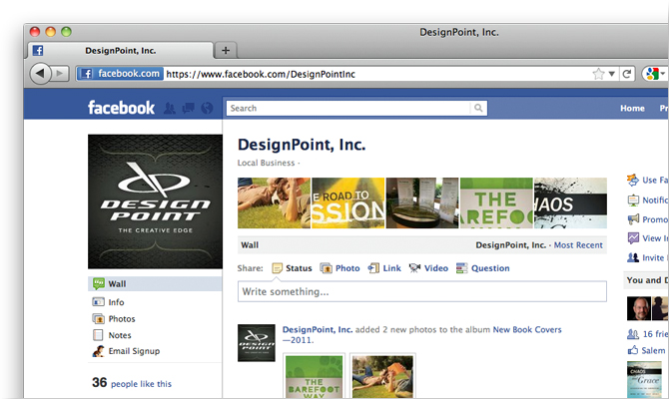This screenshot has width=669, height=399.
Task: Click the Use Facebook as page icon
Action: click(633, 180)
